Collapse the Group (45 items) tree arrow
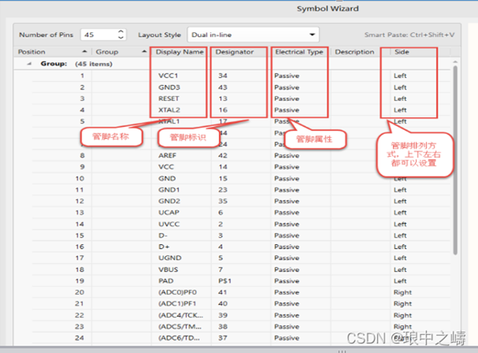Screen dimensions: 478x353 tap(31, 64)
